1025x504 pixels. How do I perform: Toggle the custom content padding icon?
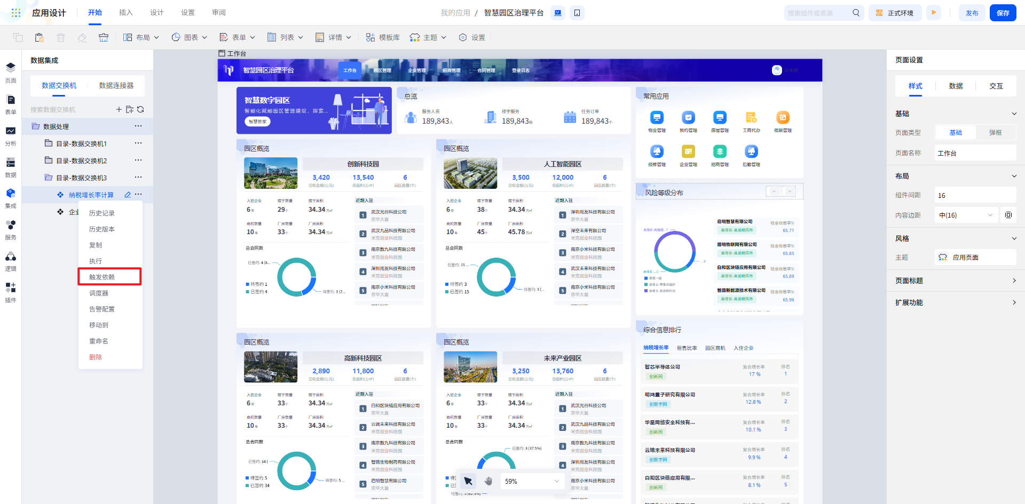(x=1008, y=215)
